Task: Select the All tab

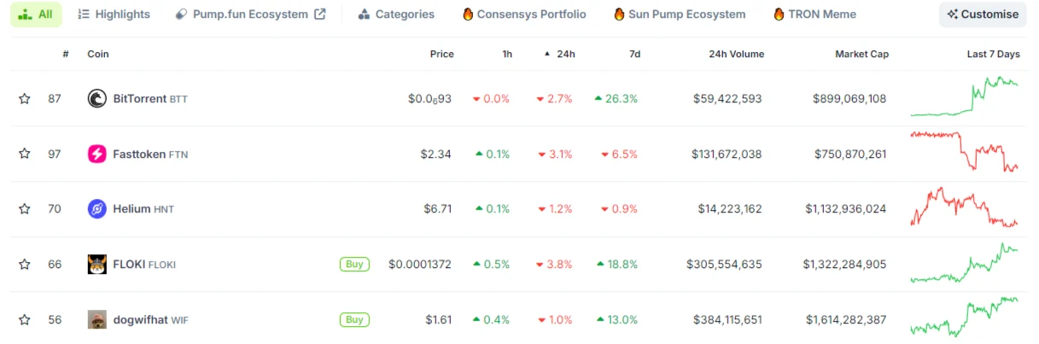Action: pyautogui.click(x=36, y=15)
